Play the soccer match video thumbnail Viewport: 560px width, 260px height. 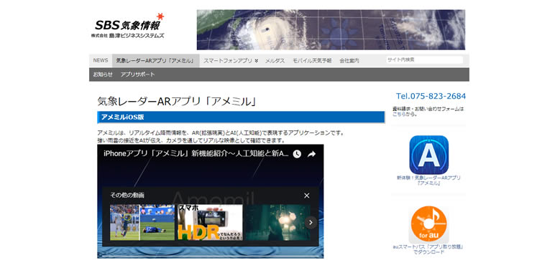(x=142, y=222)
